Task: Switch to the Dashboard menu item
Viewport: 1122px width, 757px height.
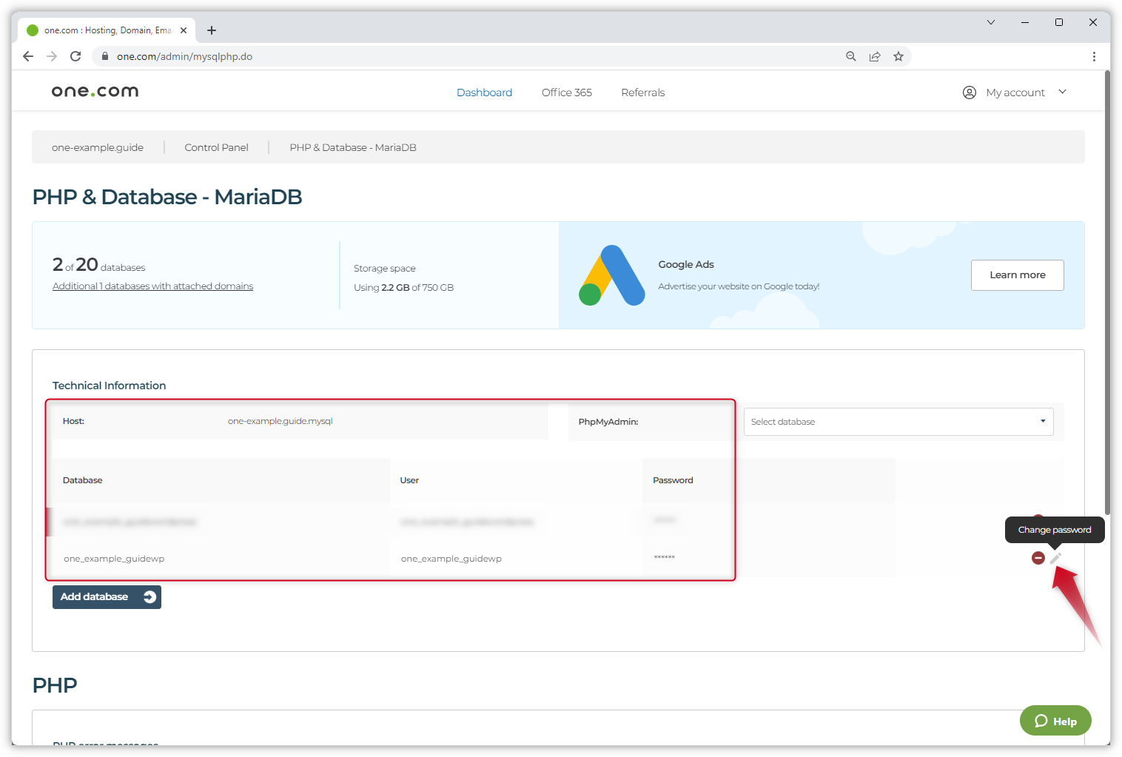Action: [x=484, y=92]
